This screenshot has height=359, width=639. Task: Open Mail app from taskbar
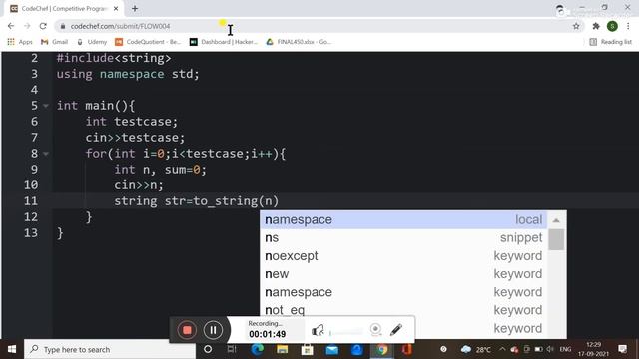pos(332,349)
